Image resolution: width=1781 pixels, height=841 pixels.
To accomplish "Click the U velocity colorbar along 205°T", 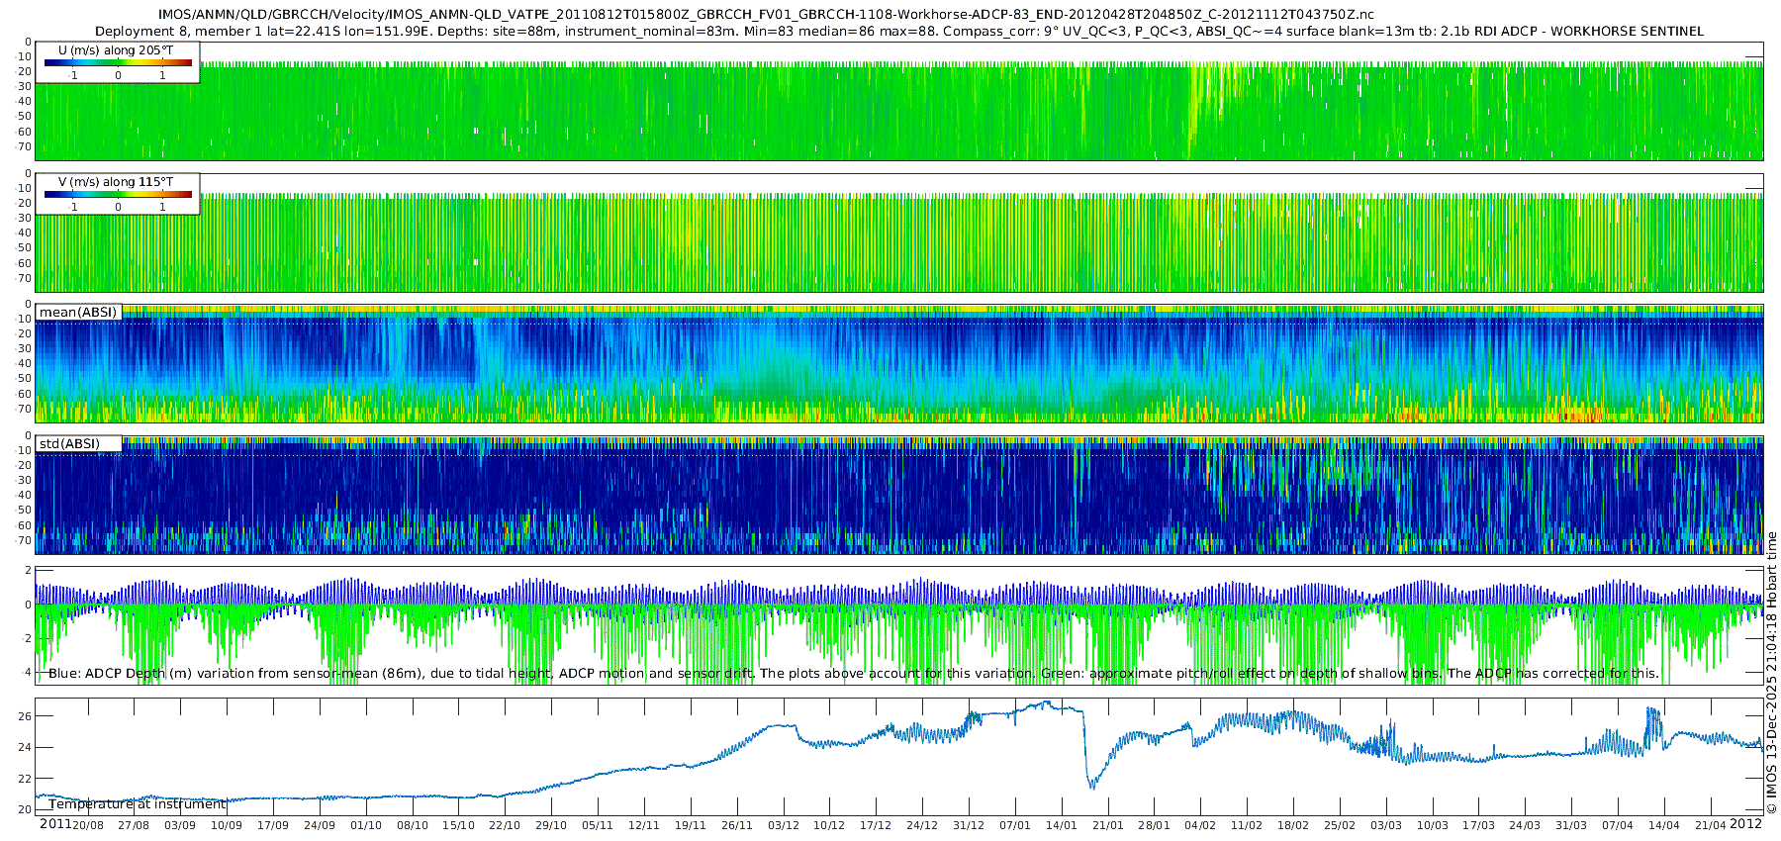I will pyautogui.click(x=118, y=63).
